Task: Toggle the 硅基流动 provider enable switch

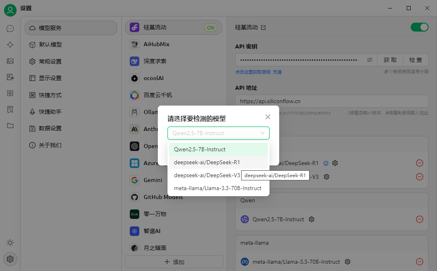Action: pyautogui.click(x=419, y=27)
